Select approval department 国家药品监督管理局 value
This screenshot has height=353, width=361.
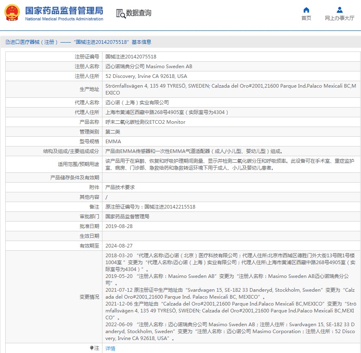coord(127,217)
